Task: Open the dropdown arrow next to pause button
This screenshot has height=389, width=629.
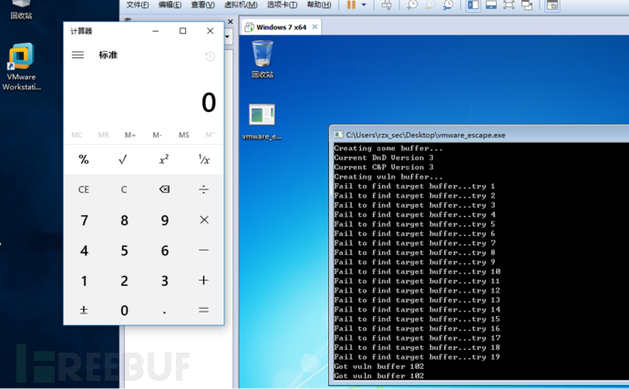Action: (364, 5)
